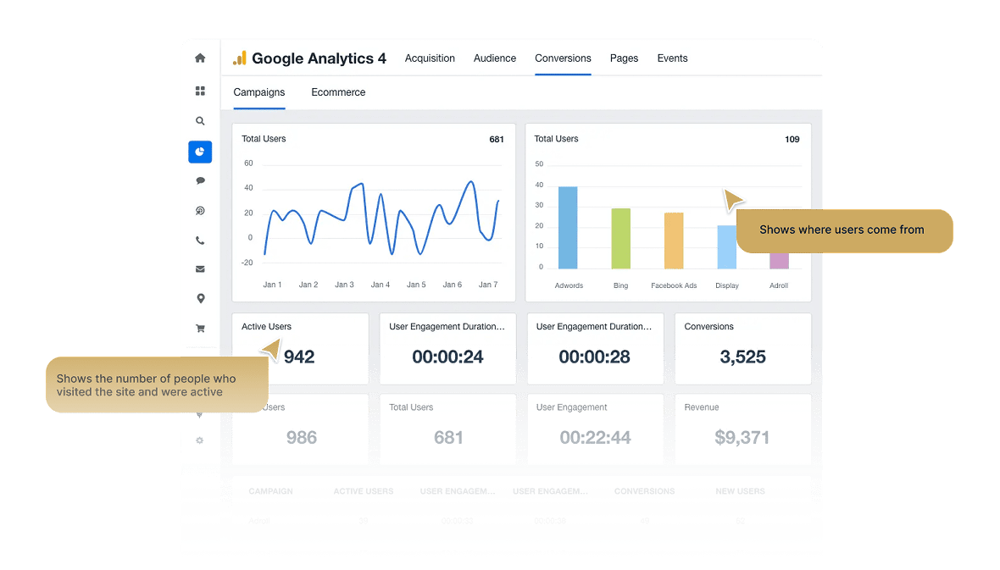Viewport: 1000px width, 570px height.
Task: Open the chat bubble icon
Action: [200, 180]
